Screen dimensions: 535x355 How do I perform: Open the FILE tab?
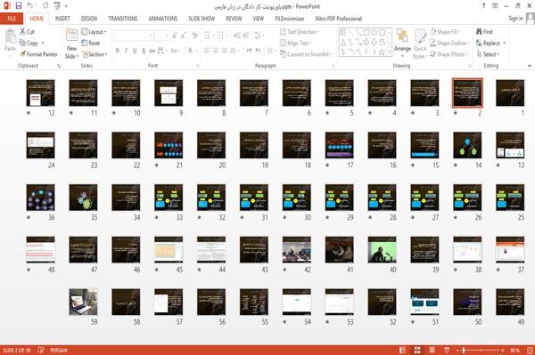click(12, 19)
